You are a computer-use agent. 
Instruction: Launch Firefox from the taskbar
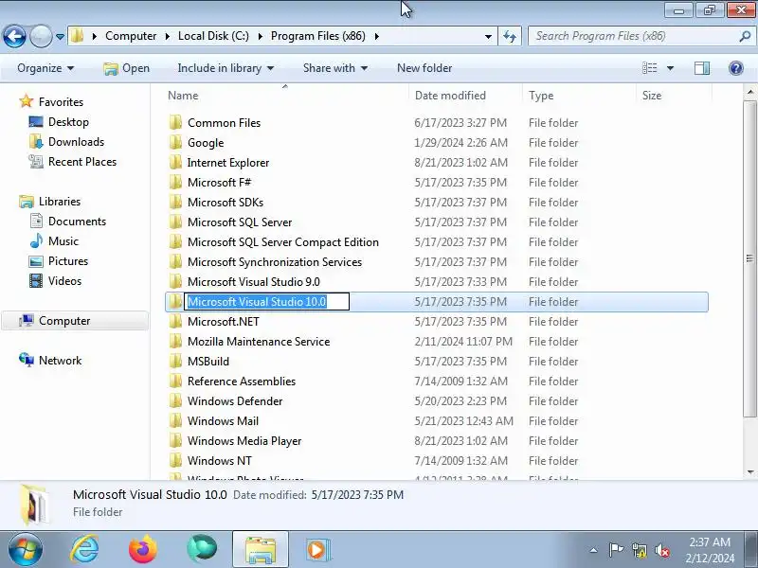[x=143, y=549]
